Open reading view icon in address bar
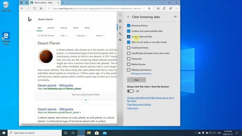242x136 pixels. (x=144, y=8)
